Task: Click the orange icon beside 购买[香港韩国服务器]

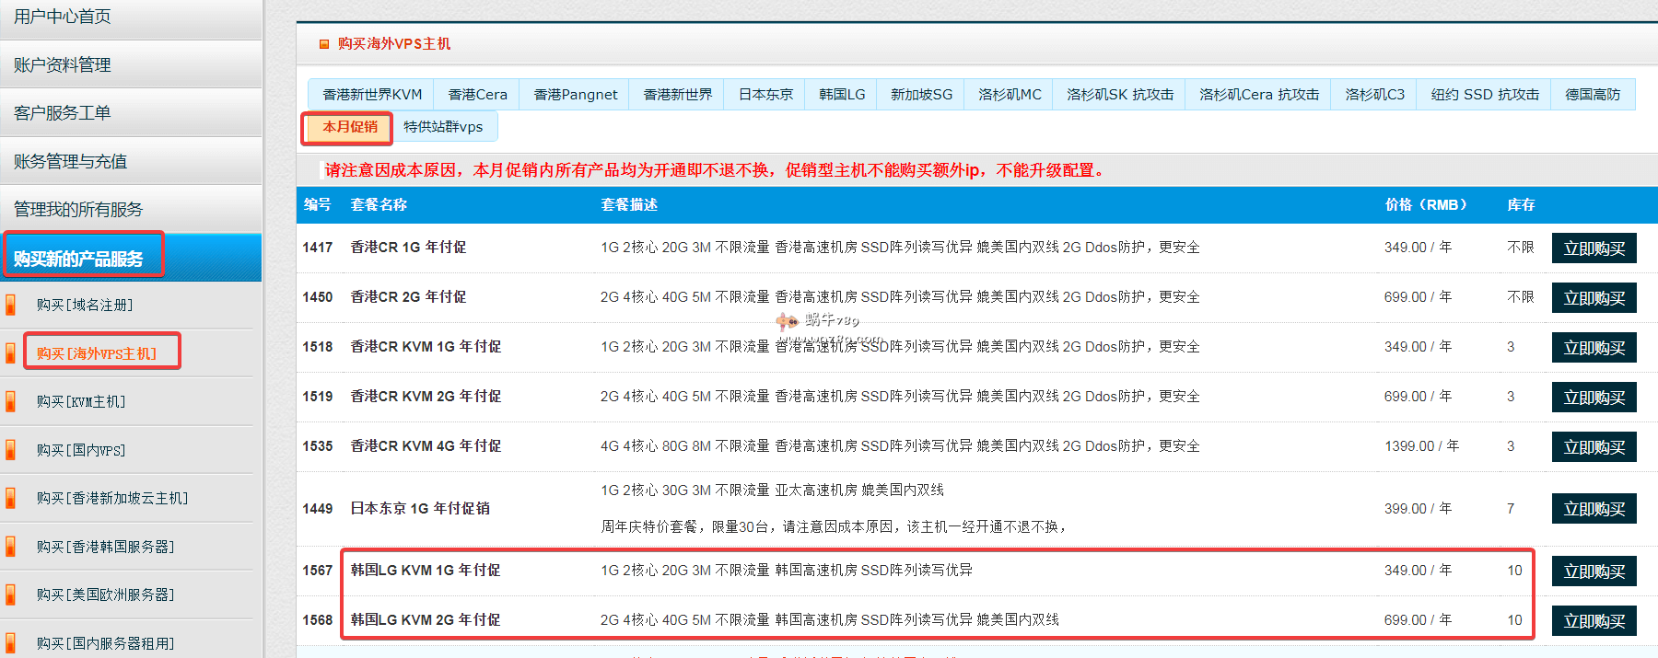Action: tap(11, 547)
